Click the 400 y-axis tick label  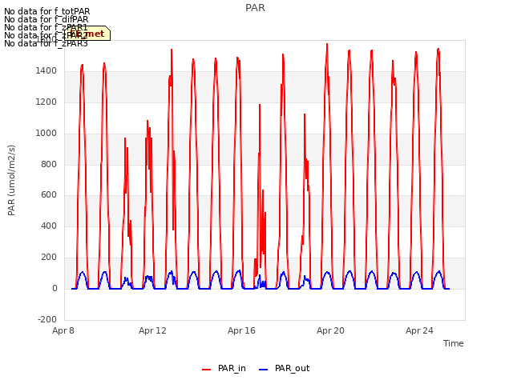[x=49, y=226]
